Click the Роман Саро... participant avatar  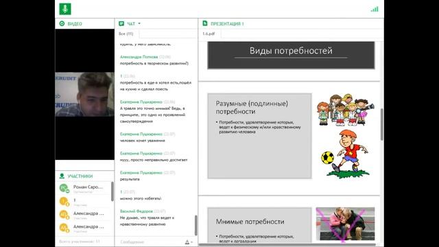[x=64, y=187]
